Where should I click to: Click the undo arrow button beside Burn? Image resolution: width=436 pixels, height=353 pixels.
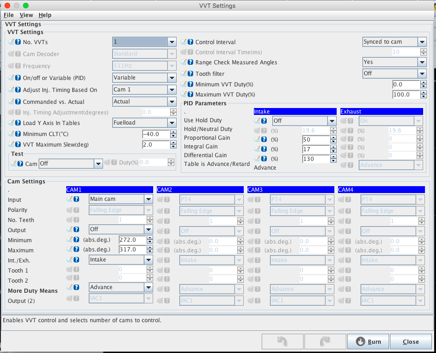(x=282, y=342)
